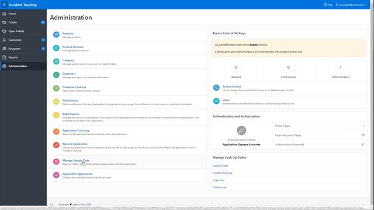Image resolution: width=374 pixels, height=210 pixels.
Task: Open the Urgencies lookup link
Action: [219, 180]
